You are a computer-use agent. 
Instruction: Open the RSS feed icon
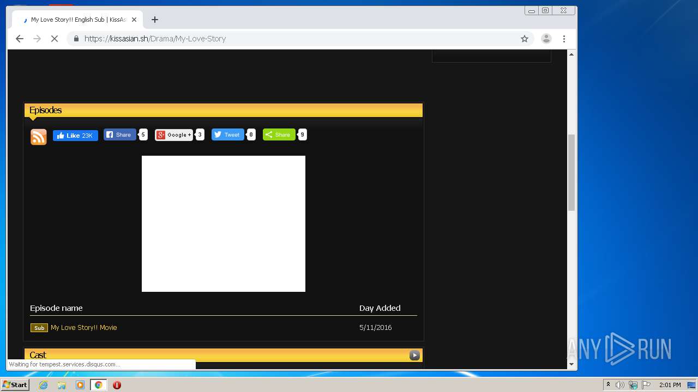(39, 137)
